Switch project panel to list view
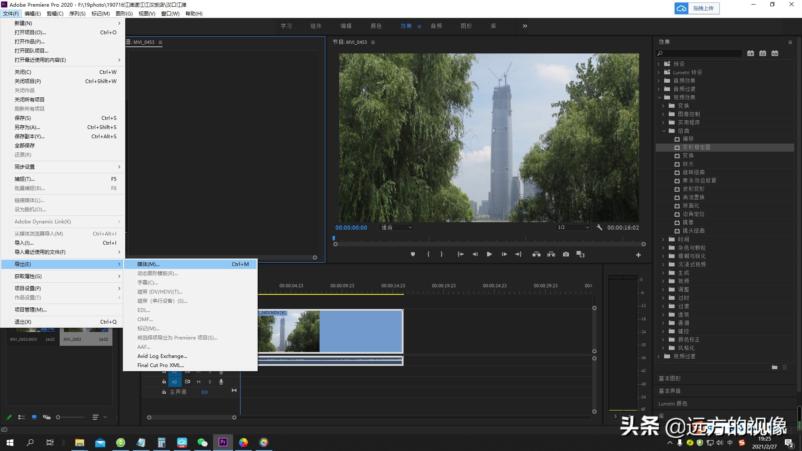Viewport: 802px width, 451px height. tap(22, 417)
